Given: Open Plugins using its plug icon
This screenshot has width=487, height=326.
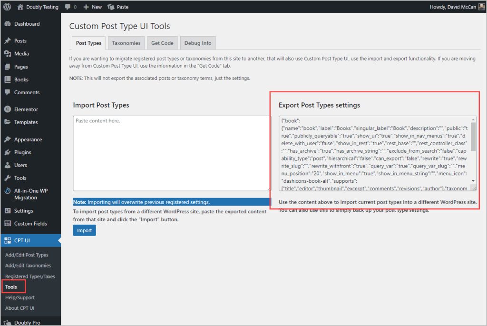Looking at the screenshot, I should 7,152.
